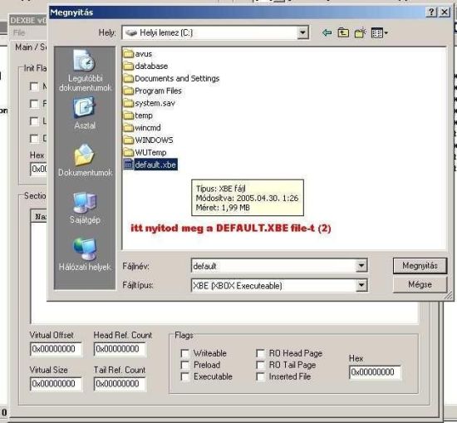
Task: Open Hálózati helyek in places bar
Action: [x=85, y=254]
